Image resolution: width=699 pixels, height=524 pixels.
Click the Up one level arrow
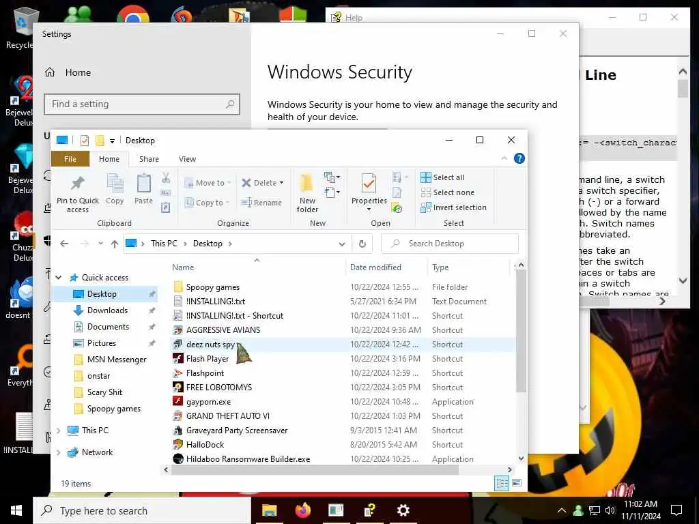(115, 244)
